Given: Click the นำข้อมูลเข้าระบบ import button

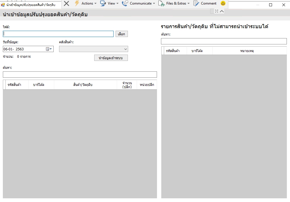Looking at the screenshot, I should [111, 58].
